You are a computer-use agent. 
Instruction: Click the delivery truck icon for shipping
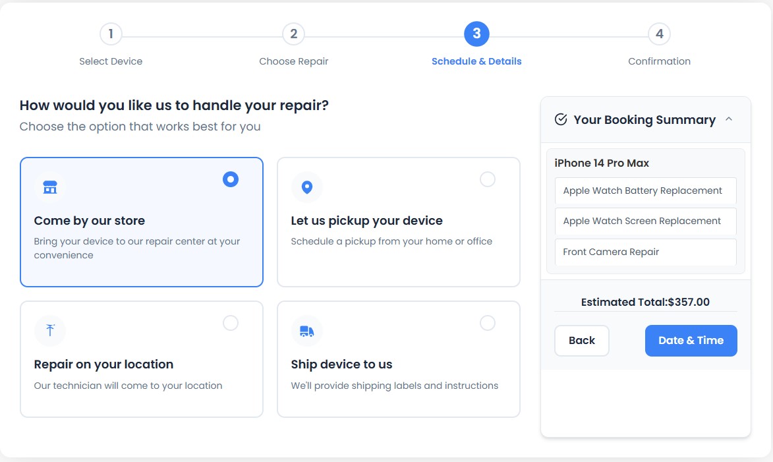click(306, 331)
